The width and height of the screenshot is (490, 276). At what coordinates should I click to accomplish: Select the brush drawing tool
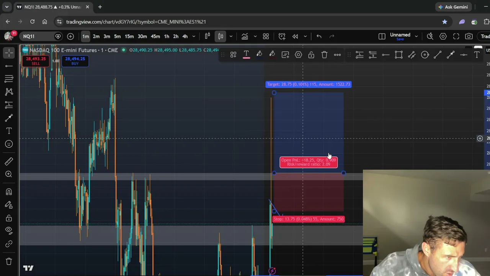tap(9, 118)
